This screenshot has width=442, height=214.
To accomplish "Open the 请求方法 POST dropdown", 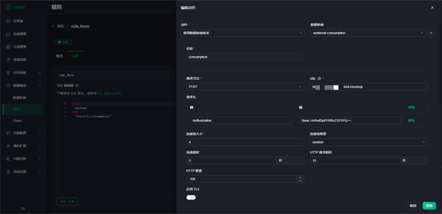I will click(x=245, y=87).
